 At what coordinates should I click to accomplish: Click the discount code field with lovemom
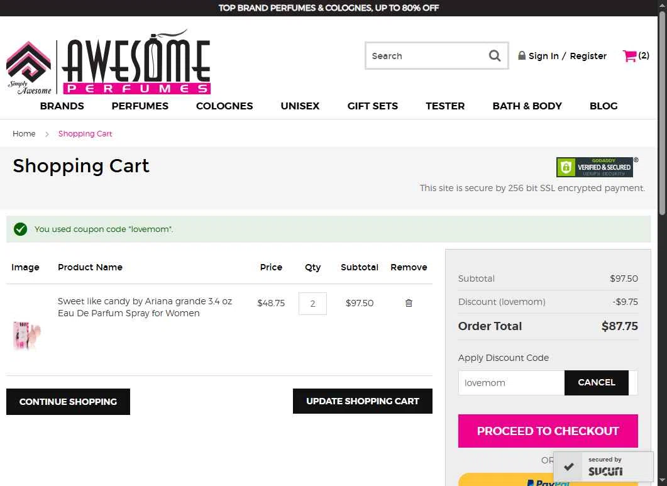(x=511, y=383)
